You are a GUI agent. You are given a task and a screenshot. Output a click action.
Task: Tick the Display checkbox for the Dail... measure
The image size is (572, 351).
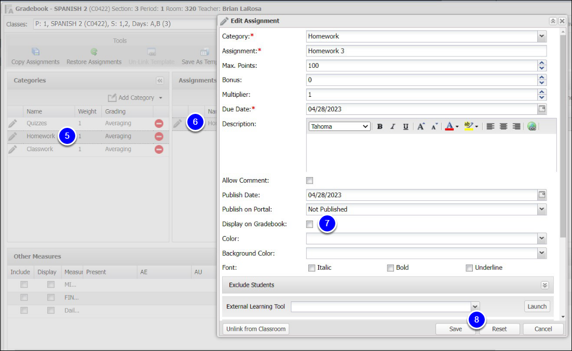coord(51,310)
